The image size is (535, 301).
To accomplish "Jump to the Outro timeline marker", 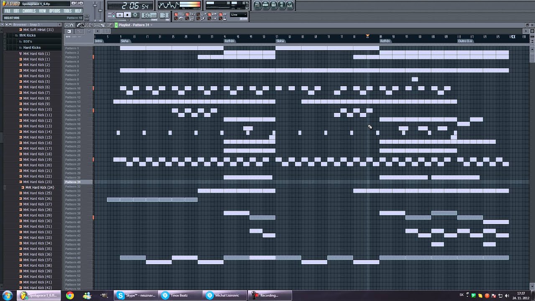I will [465, 41].
